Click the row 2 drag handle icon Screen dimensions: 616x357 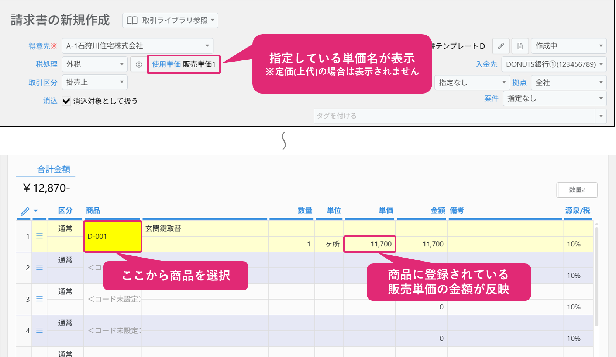point(39,268)
